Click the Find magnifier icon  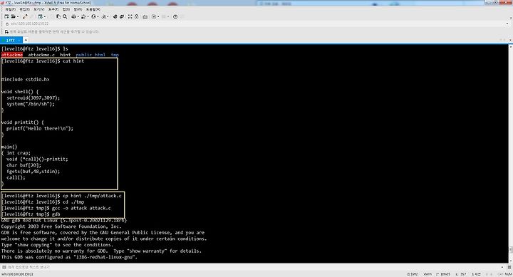pos(65,16)
